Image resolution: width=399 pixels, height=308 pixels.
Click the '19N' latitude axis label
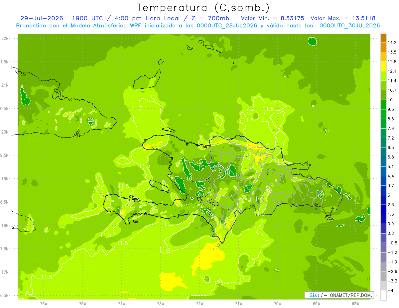coord(5,179)
